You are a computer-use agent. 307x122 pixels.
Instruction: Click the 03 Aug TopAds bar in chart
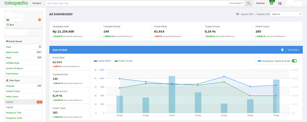pos(172,95)
